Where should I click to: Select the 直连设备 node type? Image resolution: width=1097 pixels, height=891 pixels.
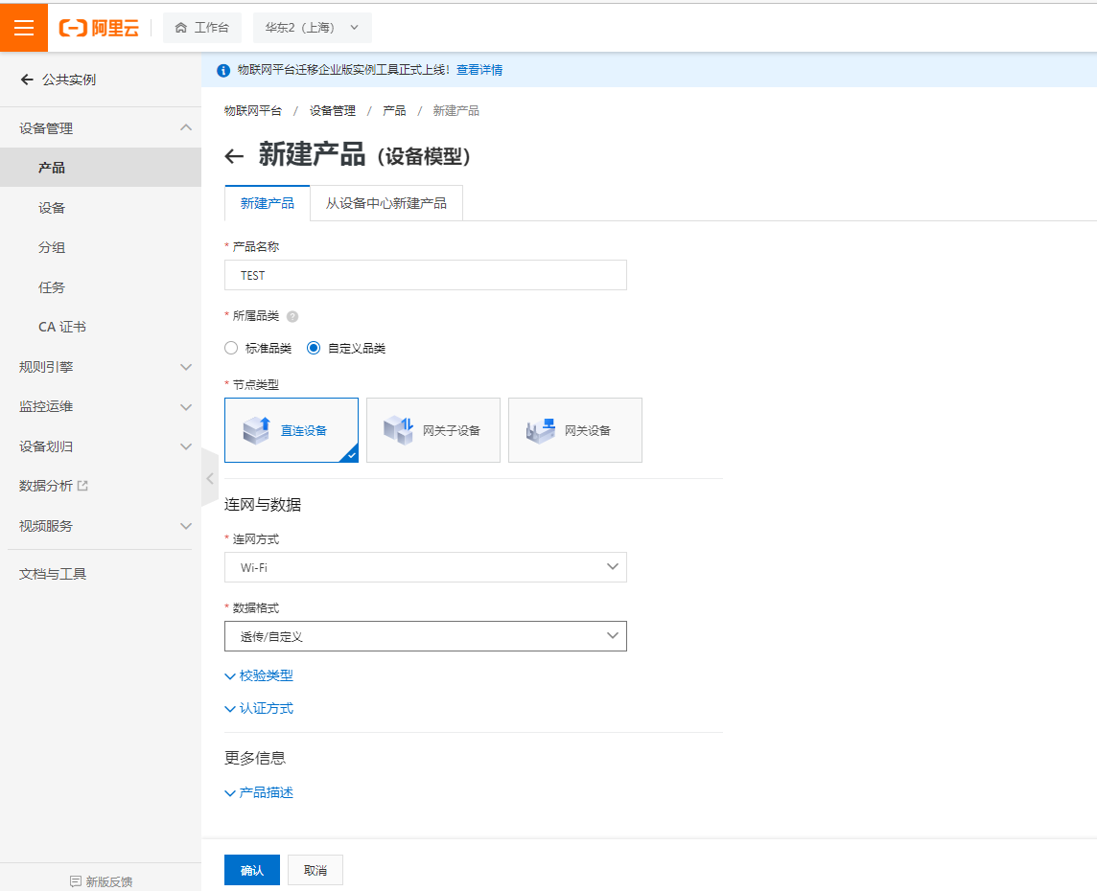[291, 429]
